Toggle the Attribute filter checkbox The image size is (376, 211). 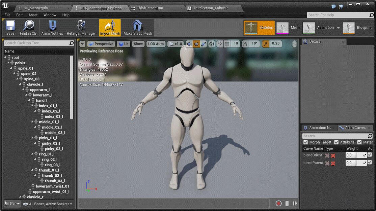[336, 142]
